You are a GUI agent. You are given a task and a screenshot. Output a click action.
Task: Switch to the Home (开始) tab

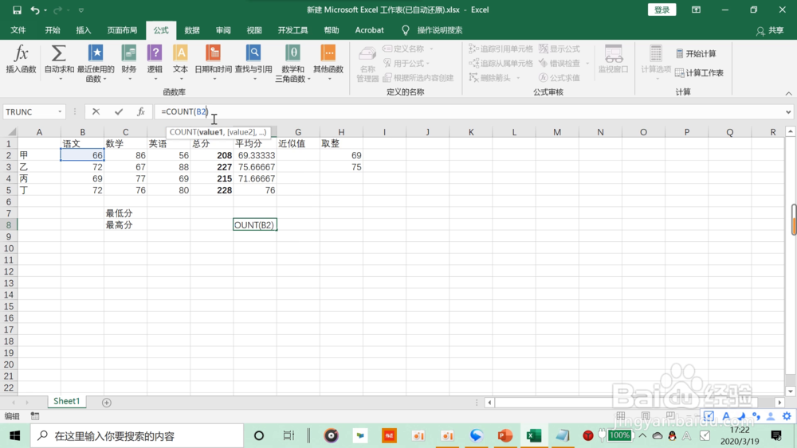pyautogui.click(x=53, y=30)
